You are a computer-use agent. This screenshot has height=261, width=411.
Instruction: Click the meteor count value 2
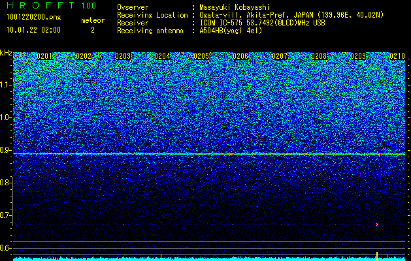[x=93, y=30]
